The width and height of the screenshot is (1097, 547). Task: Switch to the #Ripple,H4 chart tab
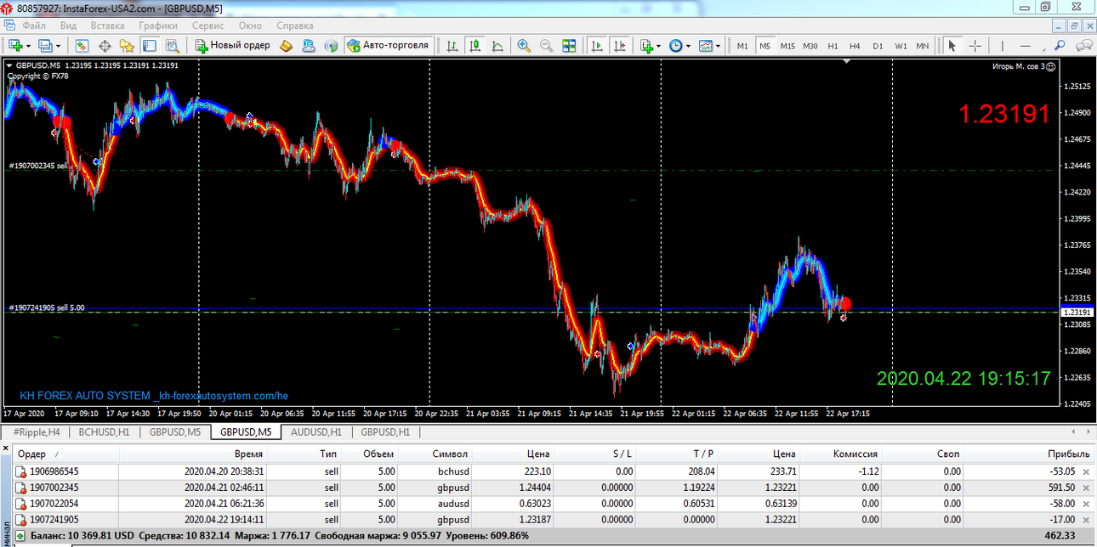coord(36,431)
